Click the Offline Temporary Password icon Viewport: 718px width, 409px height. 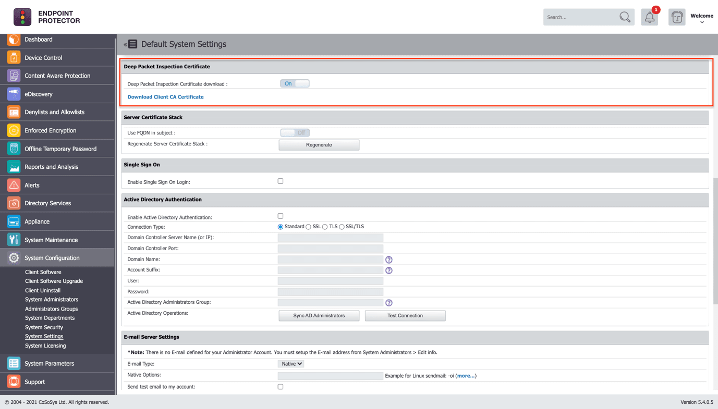pyautogui.click(x=14, y=148)
